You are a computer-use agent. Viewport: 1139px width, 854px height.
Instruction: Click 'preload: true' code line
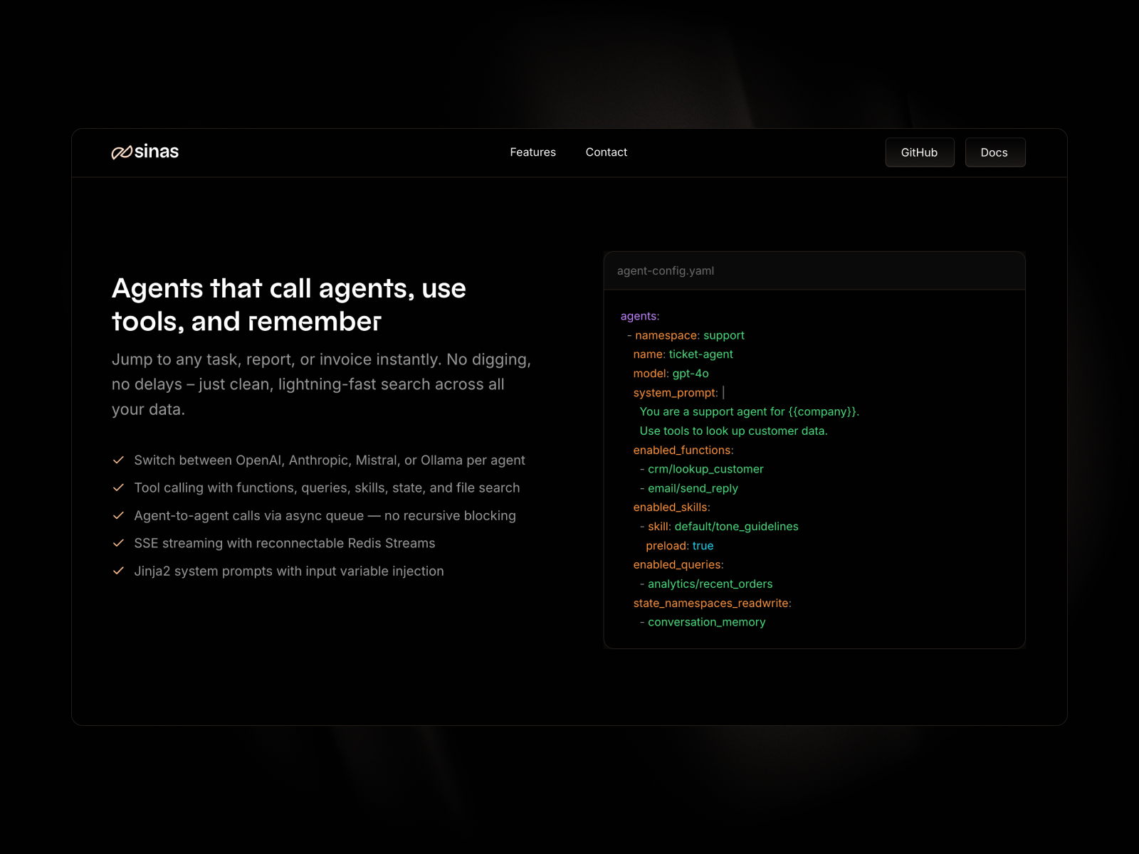(x=680, y=546)
